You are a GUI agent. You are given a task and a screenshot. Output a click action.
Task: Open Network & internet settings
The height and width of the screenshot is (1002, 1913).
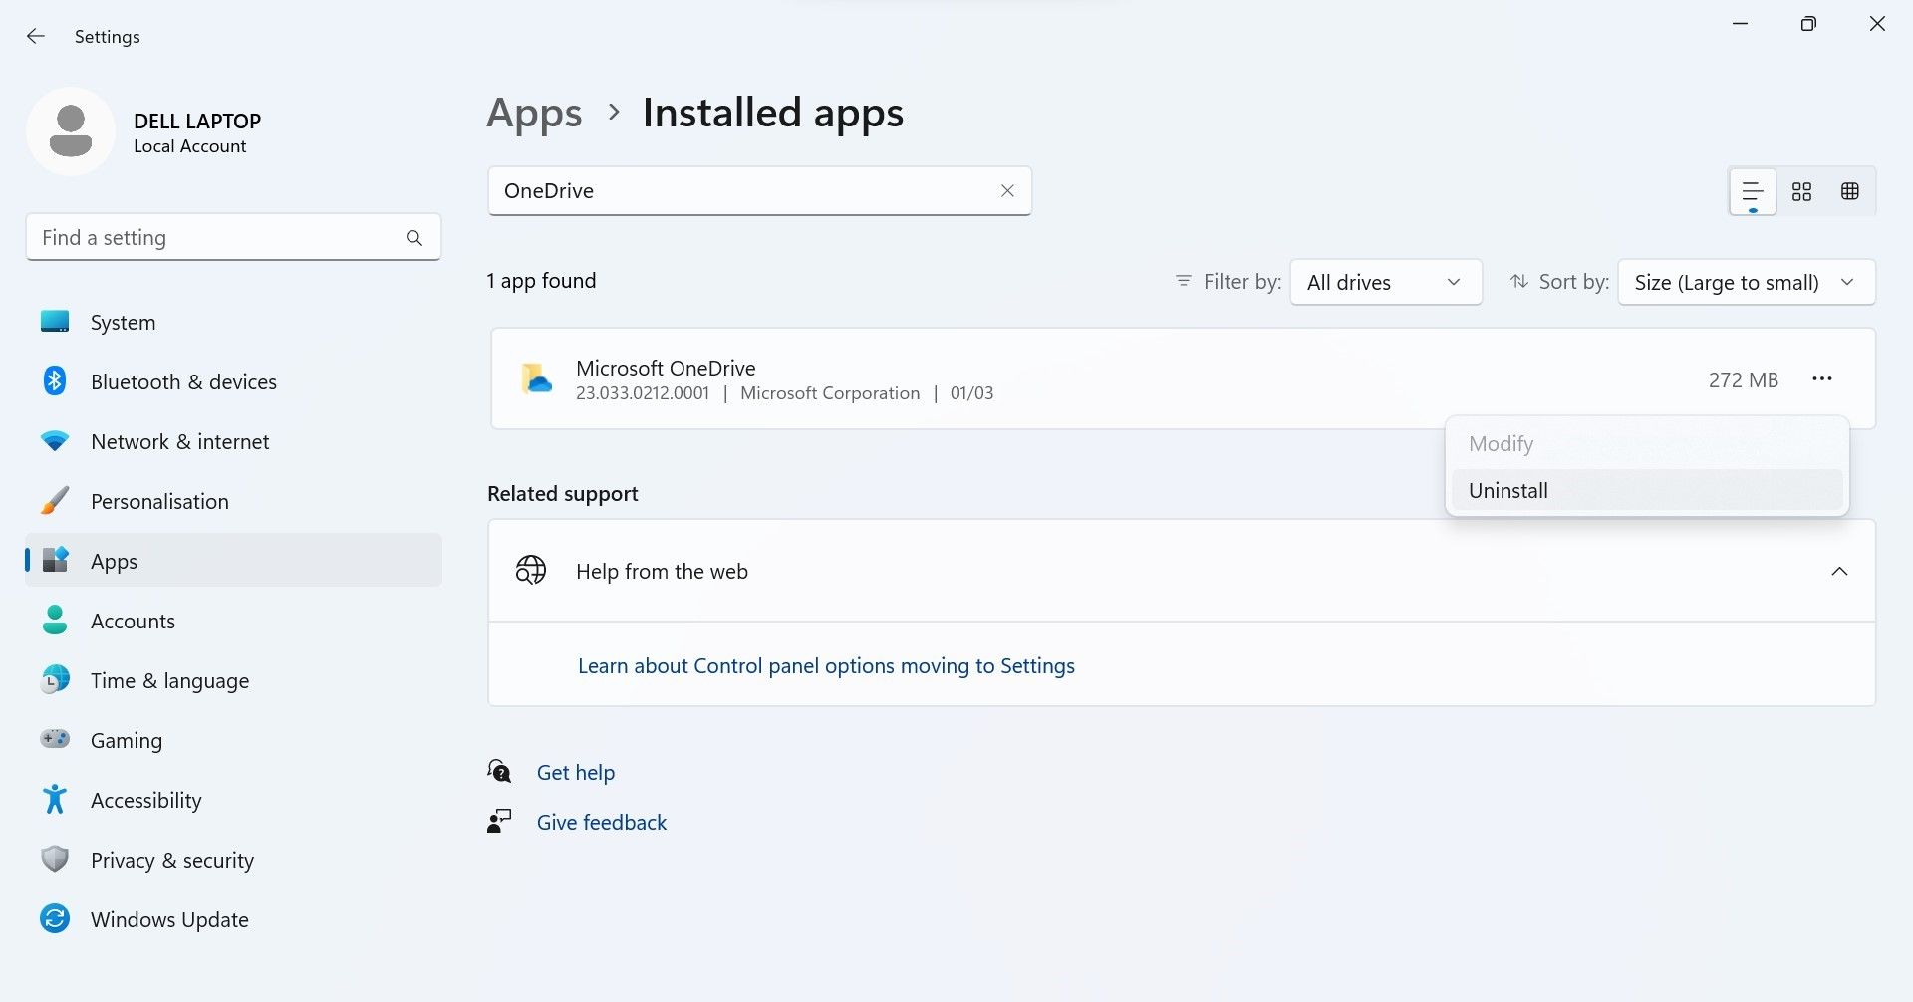(179, 441)
